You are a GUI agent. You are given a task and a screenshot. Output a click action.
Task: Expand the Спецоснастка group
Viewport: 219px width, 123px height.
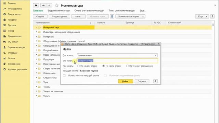pyautogui.click(x=37, y=78)
